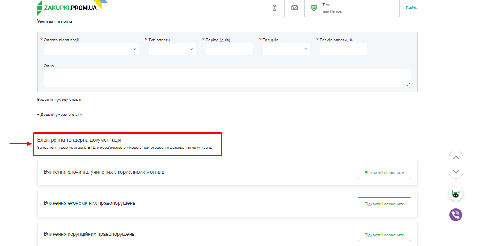Screen dimensions: 480x246
Task: Click the 'Період (днів)' input field
Action: (229, 49)
